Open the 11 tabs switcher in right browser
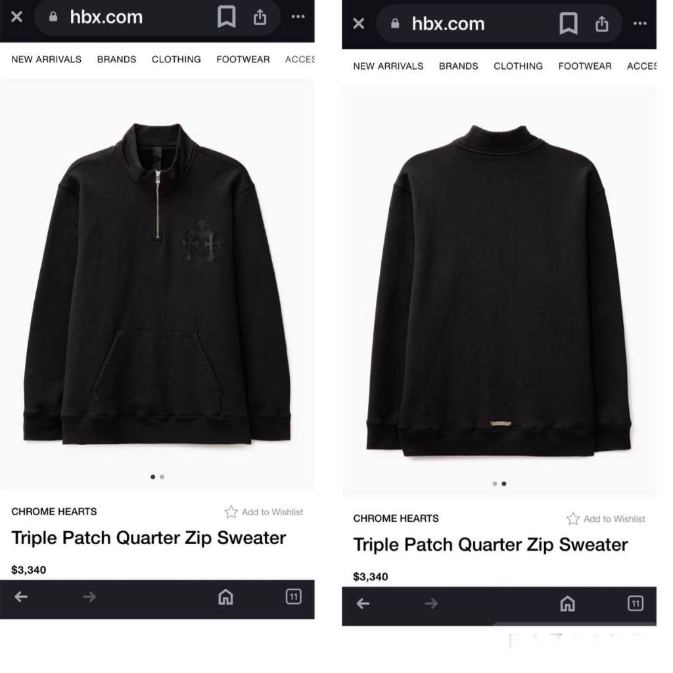The image size is (673, 673). [x=636, y=603]
